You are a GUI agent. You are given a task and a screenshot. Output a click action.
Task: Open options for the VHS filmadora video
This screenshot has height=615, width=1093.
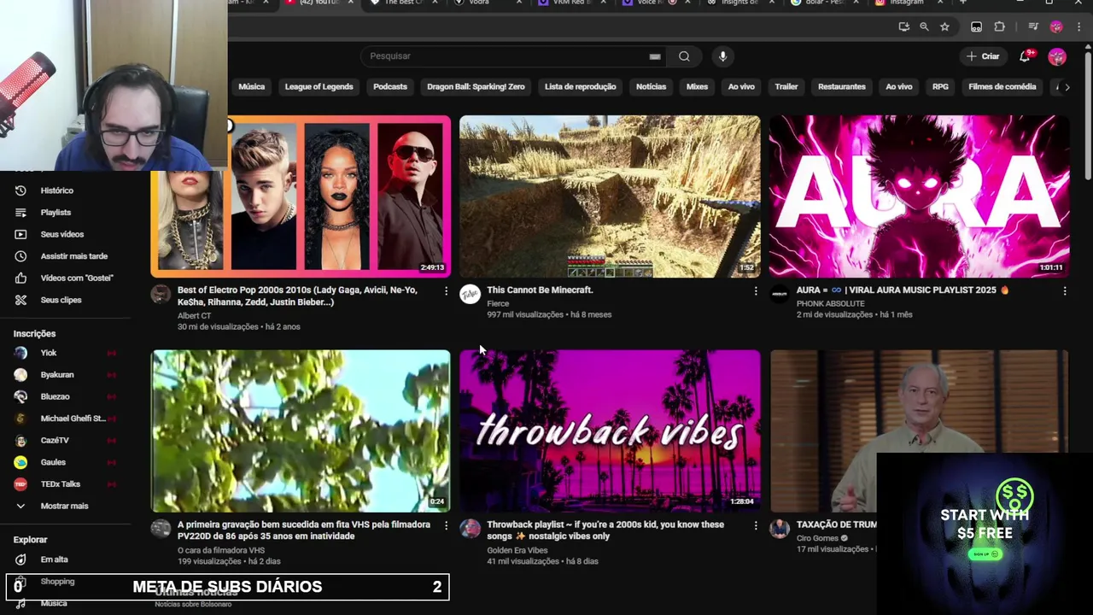pos(446,525)
